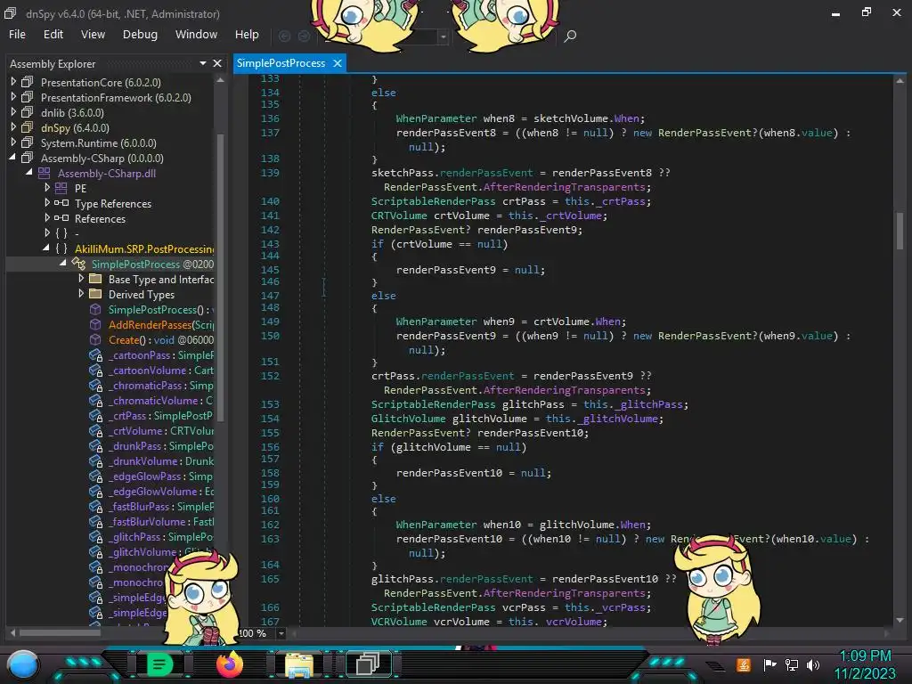Click the SimplePostProcess class icon

click(x=78, y=264)
